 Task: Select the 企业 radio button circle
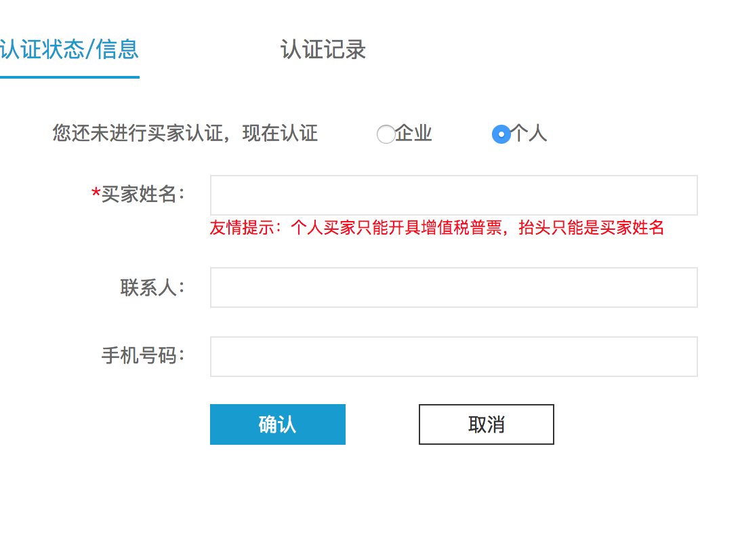pos(386,134)
